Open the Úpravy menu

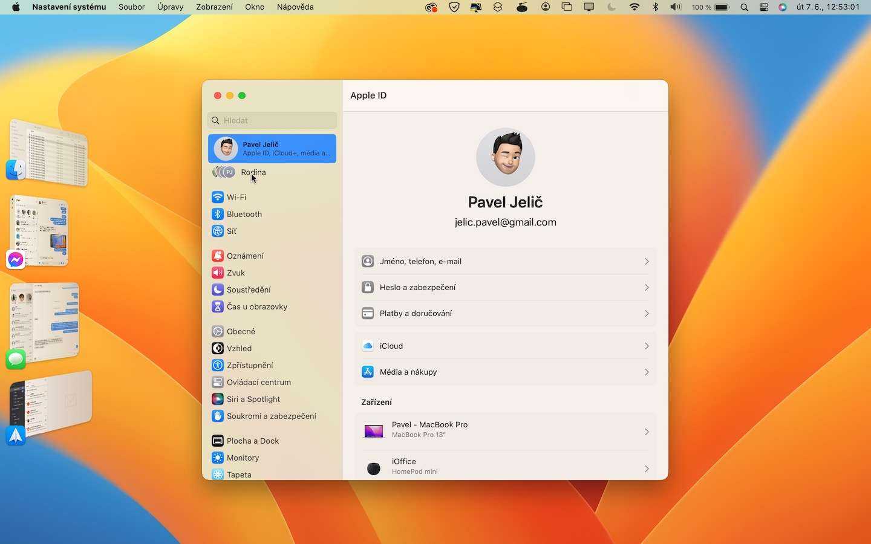pyautogui.click(x=170, y=7)
